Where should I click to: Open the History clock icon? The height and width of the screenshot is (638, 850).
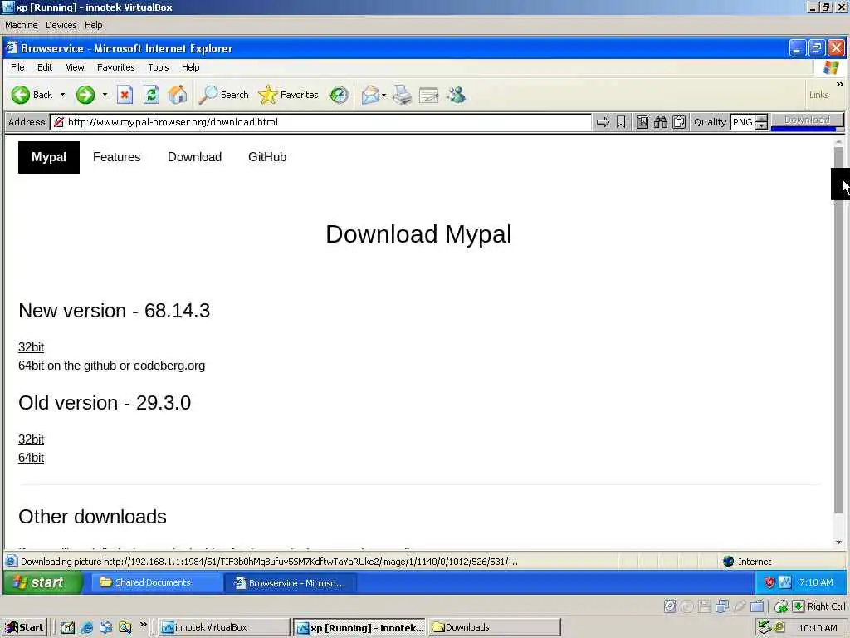(x=339, y=95)
